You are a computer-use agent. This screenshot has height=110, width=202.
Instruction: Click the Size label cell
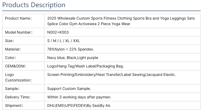coord(23,41)
